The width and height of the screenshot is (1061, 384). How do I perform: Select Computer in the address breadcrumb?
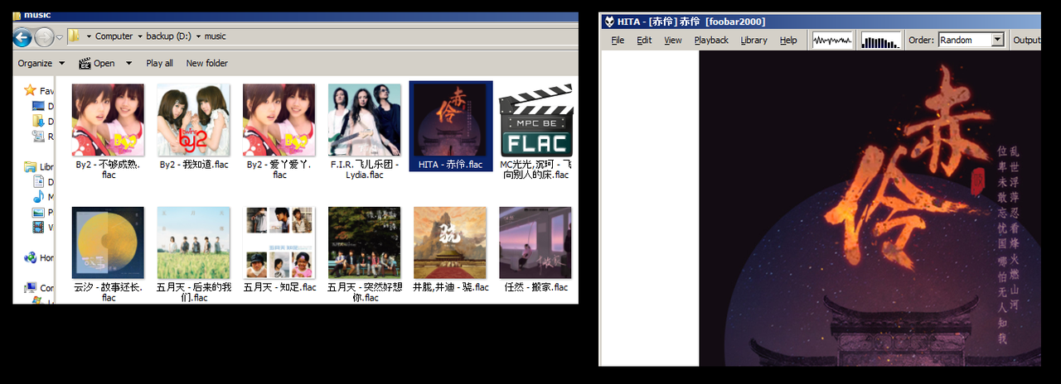(114, 36)
